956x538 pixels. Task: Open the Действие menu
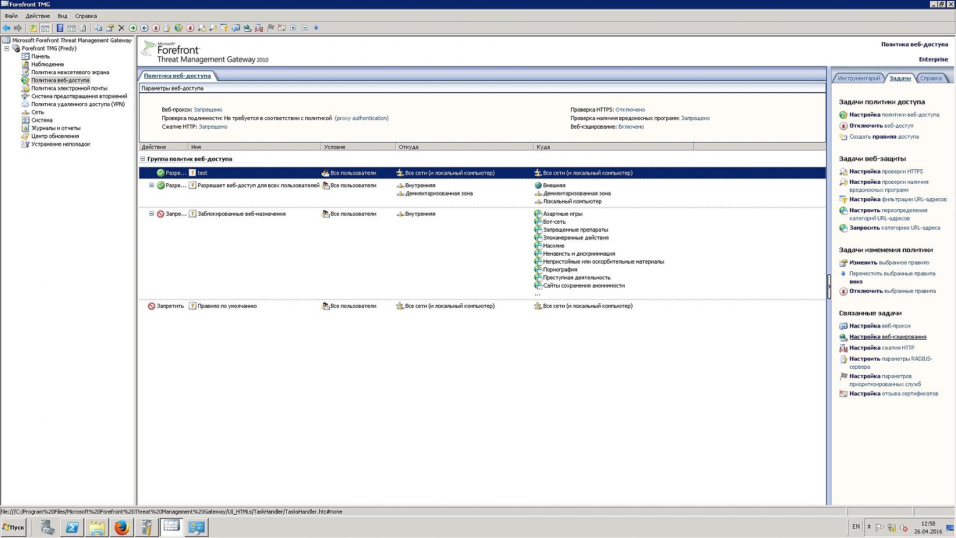pyautogui.click(x=38, y=16)
